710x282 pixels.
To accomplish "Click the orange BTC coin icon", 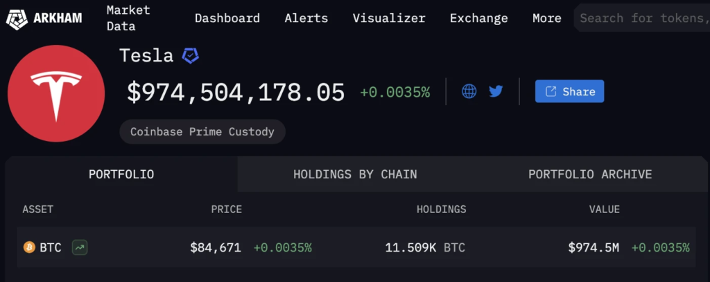I will tap(29, 247).
